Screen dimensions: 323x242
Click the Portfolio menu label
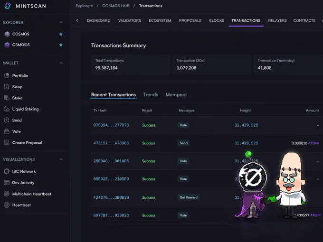20,76
